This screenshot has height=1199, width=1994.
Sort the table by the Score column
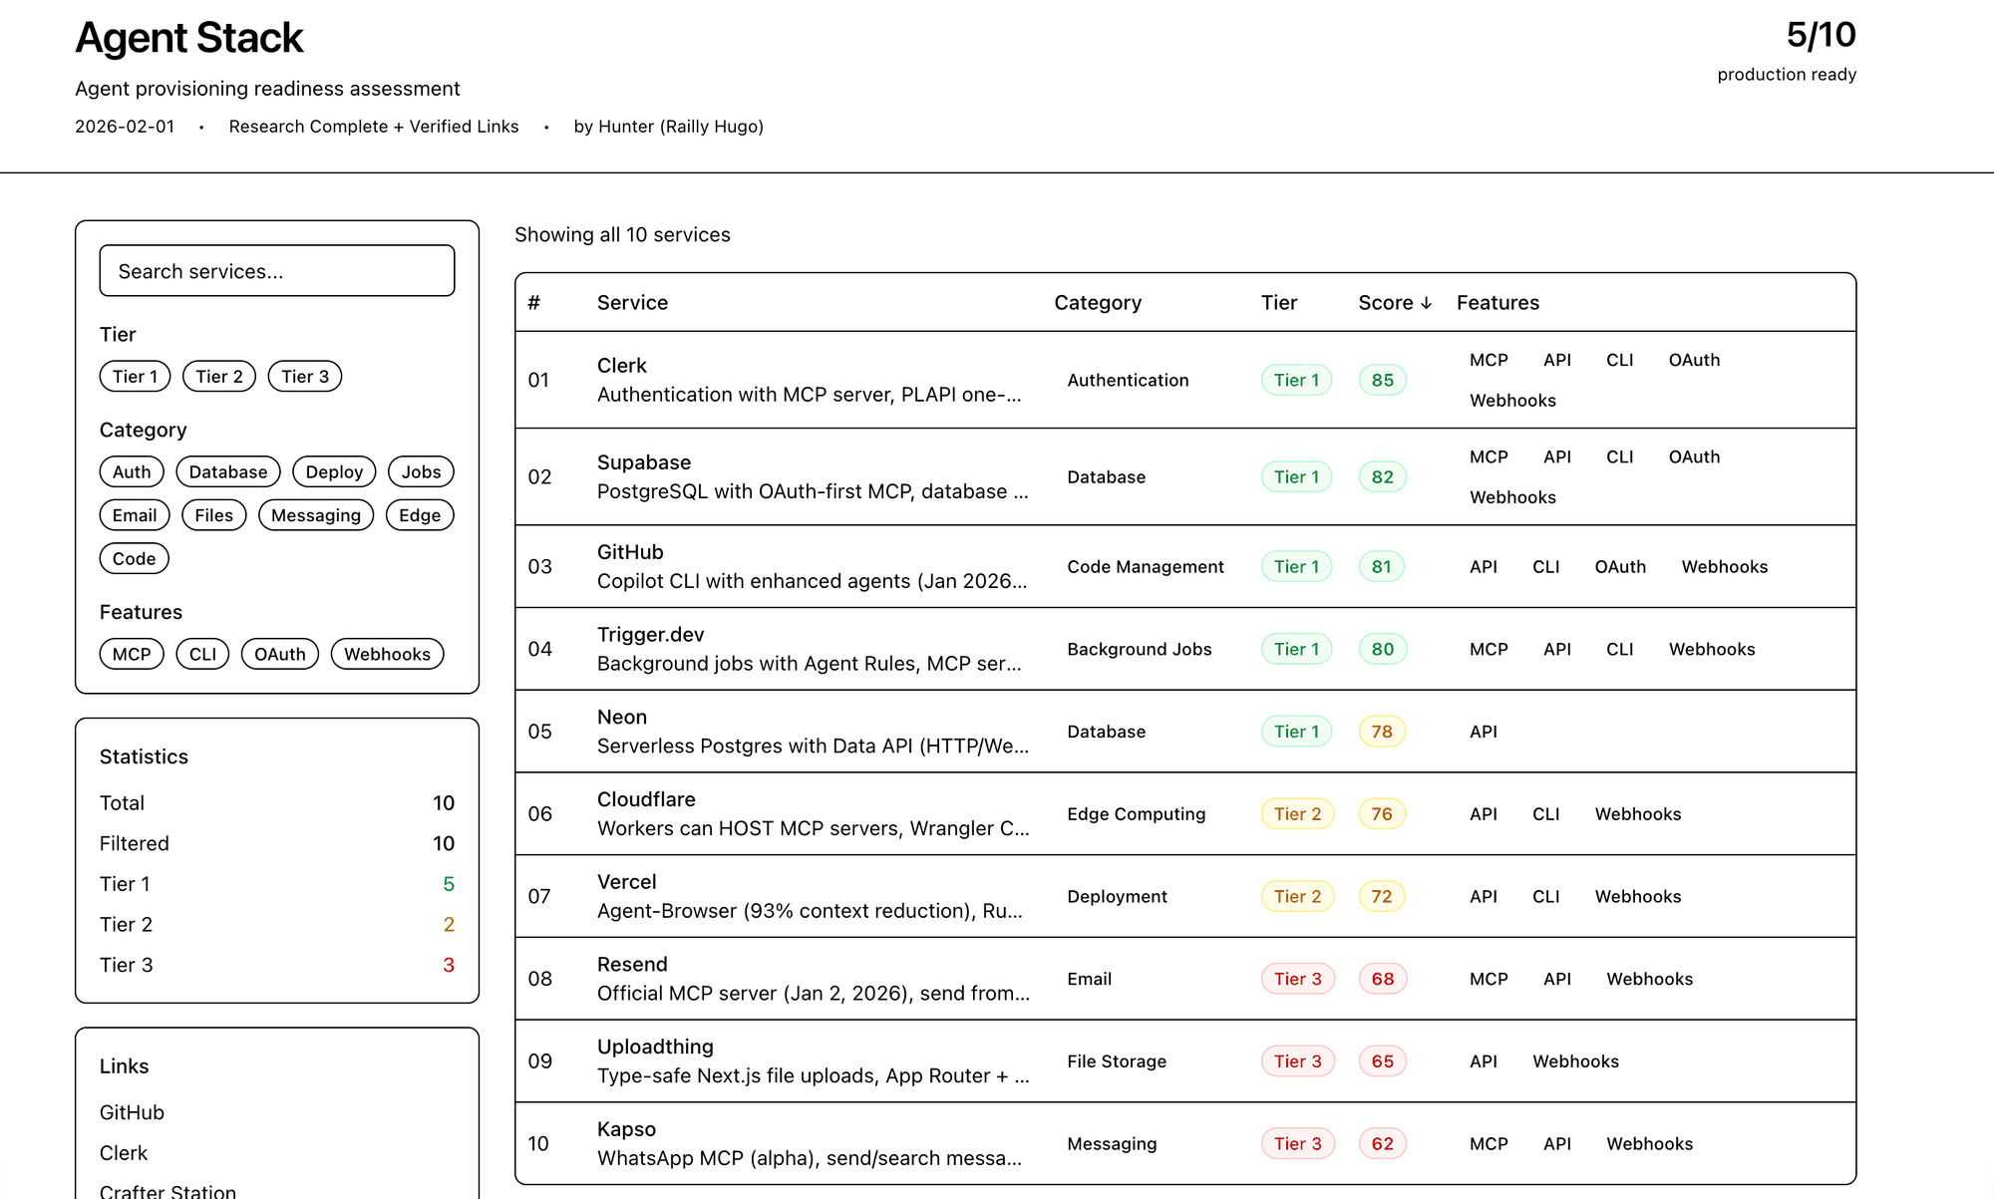1394,302
